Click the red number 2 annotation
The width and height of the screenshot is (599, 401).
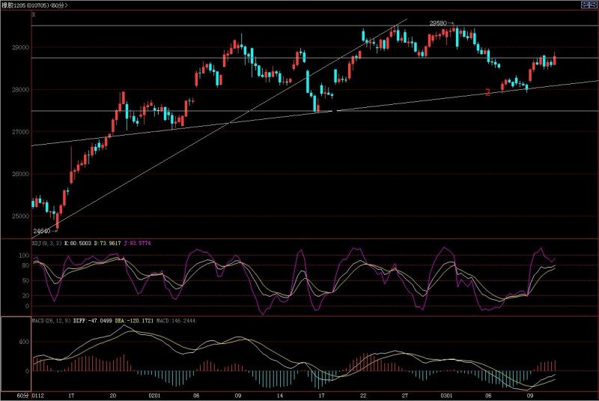[x=487, y=92]
